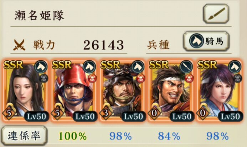The width and height of the screenshot is (247, 147).
Task: Tap the 戦力 26143 power value
Action: [103, 45]
